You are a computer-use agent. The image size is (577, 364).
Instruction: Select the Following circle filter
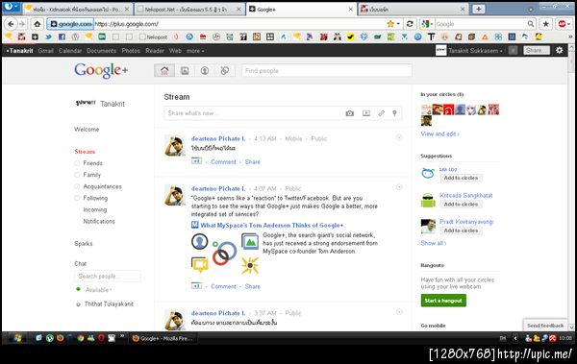(95, 198)
